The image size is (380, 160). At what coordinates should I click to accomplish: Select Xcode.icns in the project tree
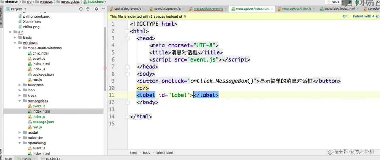[x=32, y=22]
